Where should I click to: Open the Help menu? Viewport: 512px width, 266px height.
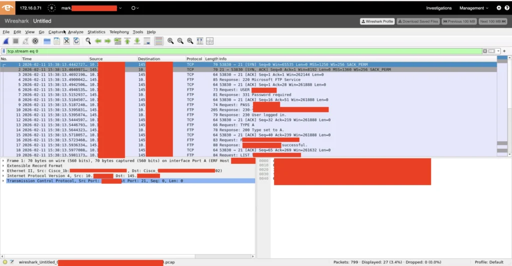[151, 32]
